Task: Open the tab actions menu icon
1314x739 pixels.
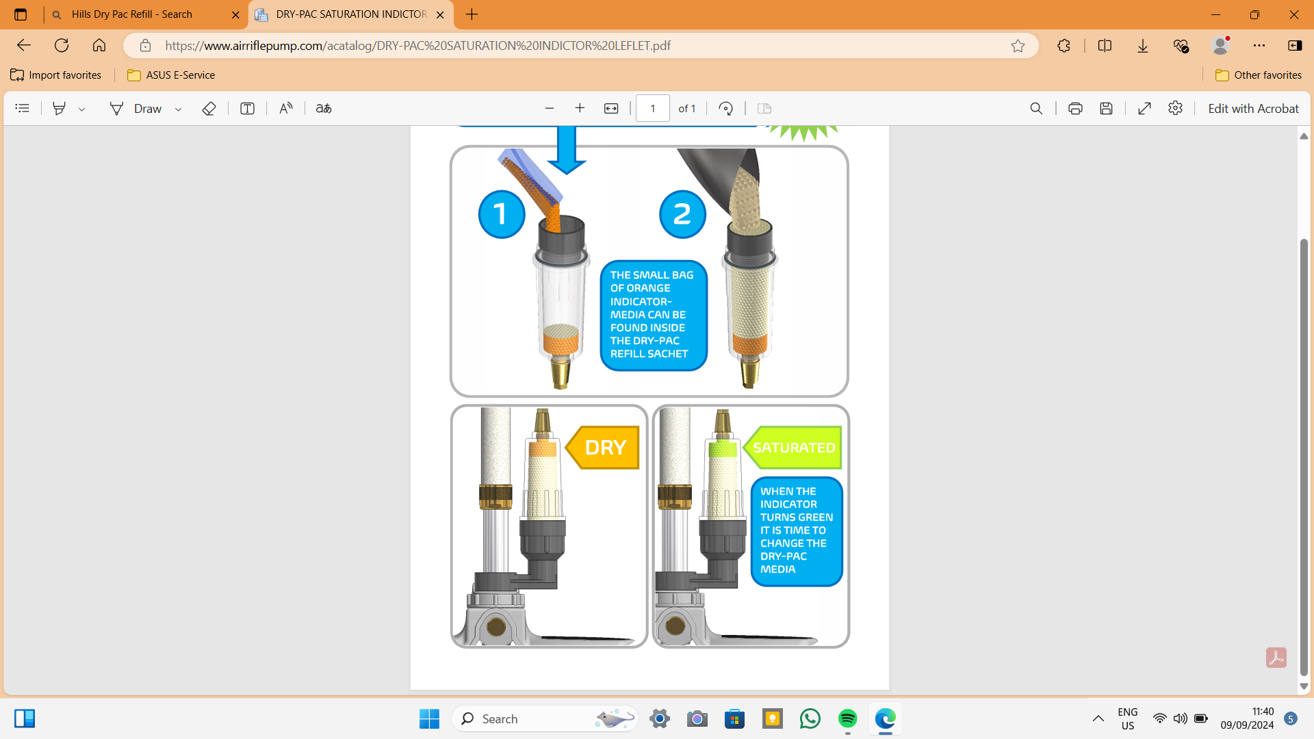Action: [21, 14]
